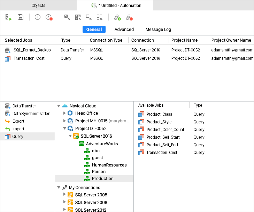Collapse SQL Server 2016 connection node
Viewport: 254px width, 212px height.
[70, 136]
